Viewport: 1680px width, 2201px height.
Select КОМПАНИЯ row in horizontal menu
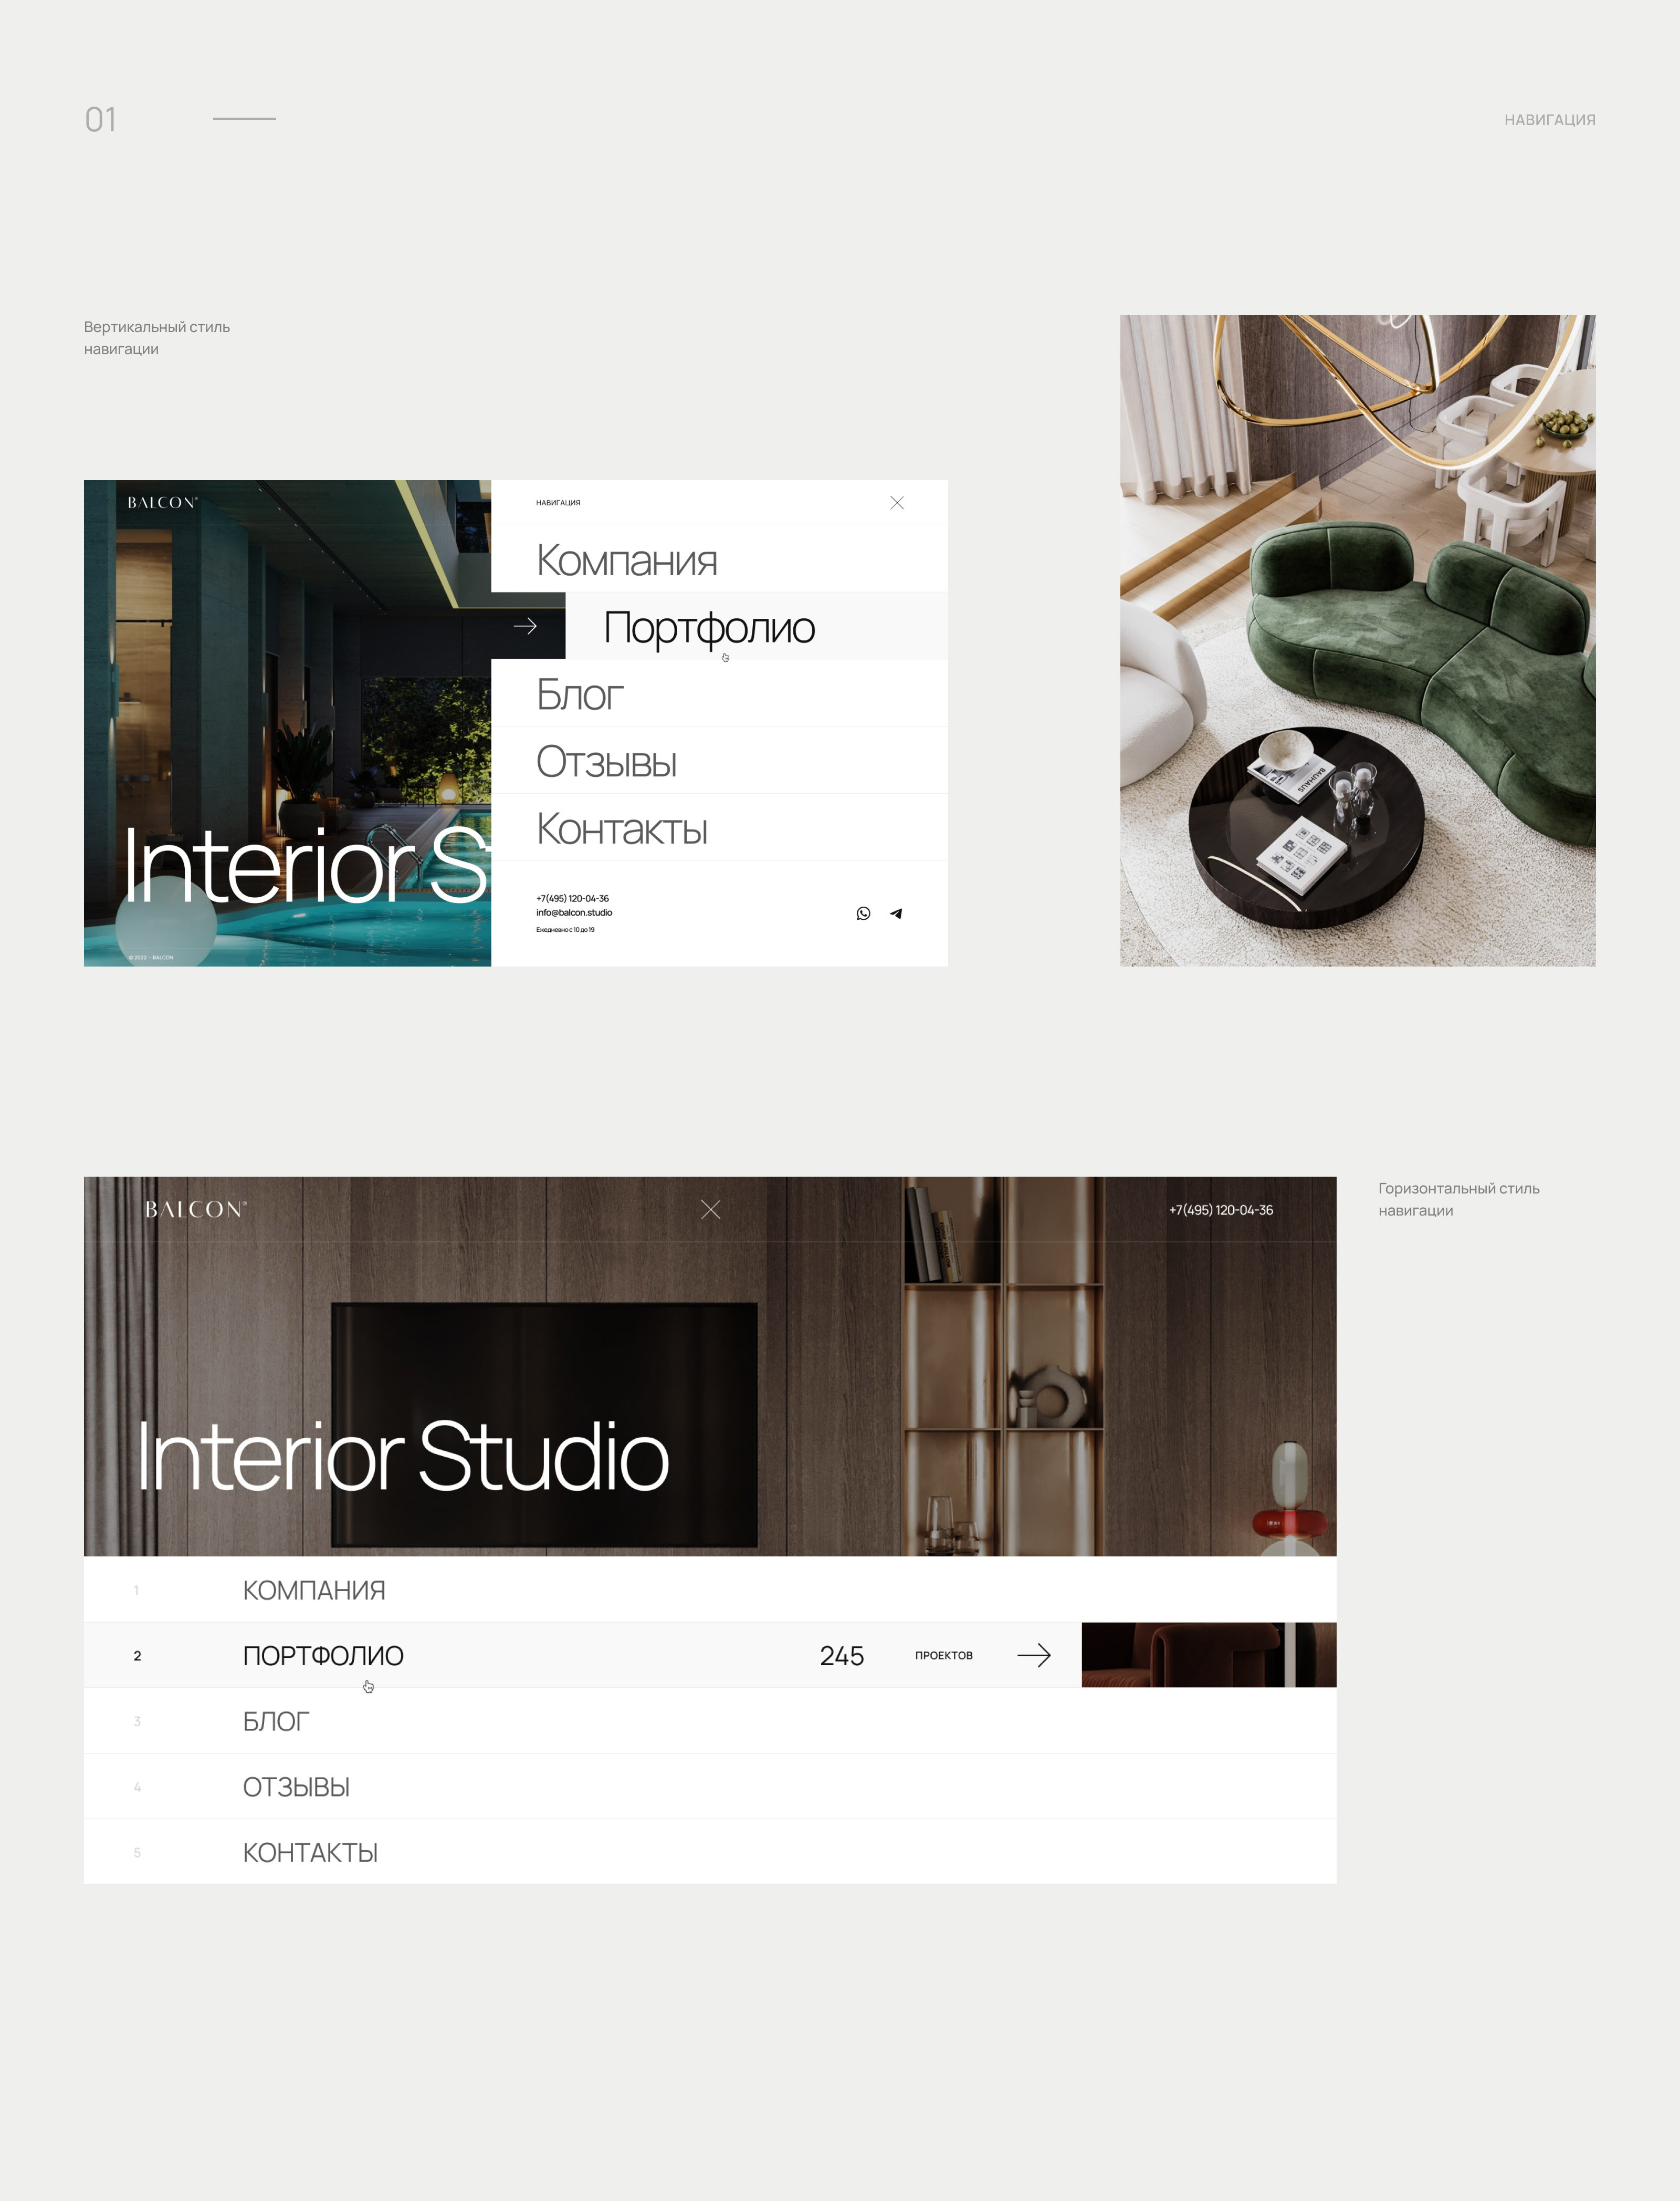(x=314, y=1590)
